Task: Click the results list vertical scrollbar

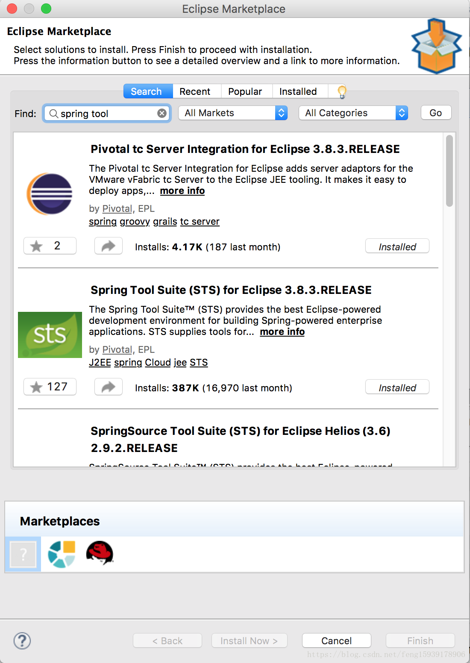Action: click(x=449, y=171)
